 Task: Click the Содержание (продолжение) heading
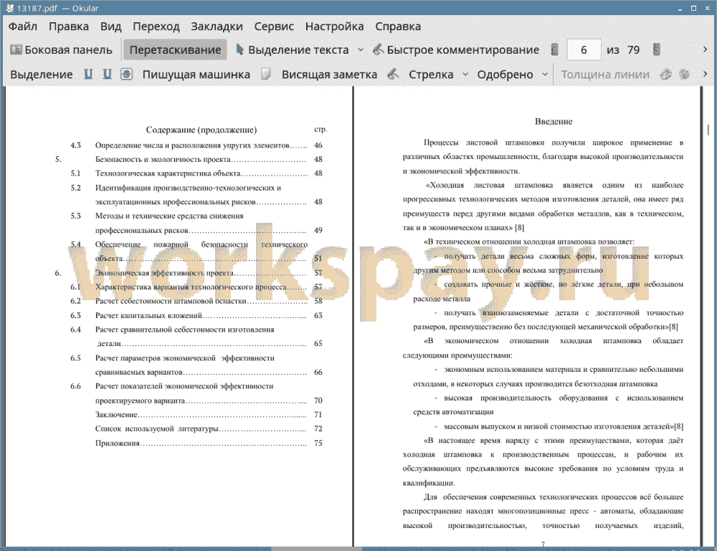201,130
